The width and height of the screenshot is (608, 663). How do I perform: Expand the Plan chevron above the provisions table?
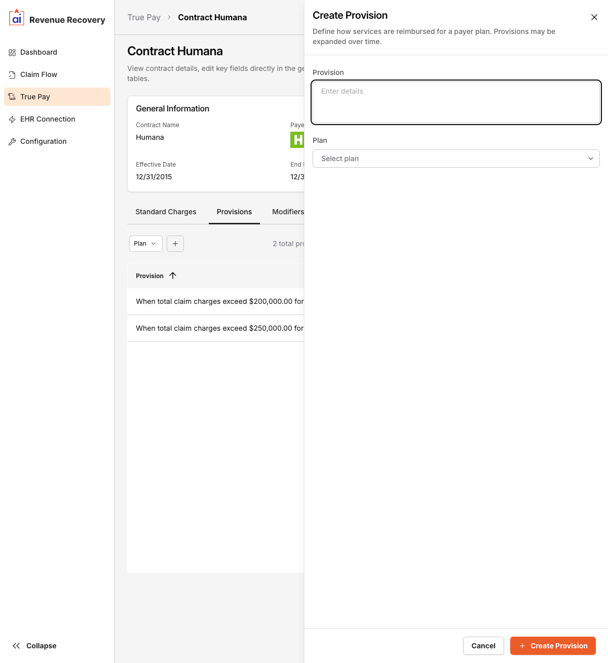[154, 244]
